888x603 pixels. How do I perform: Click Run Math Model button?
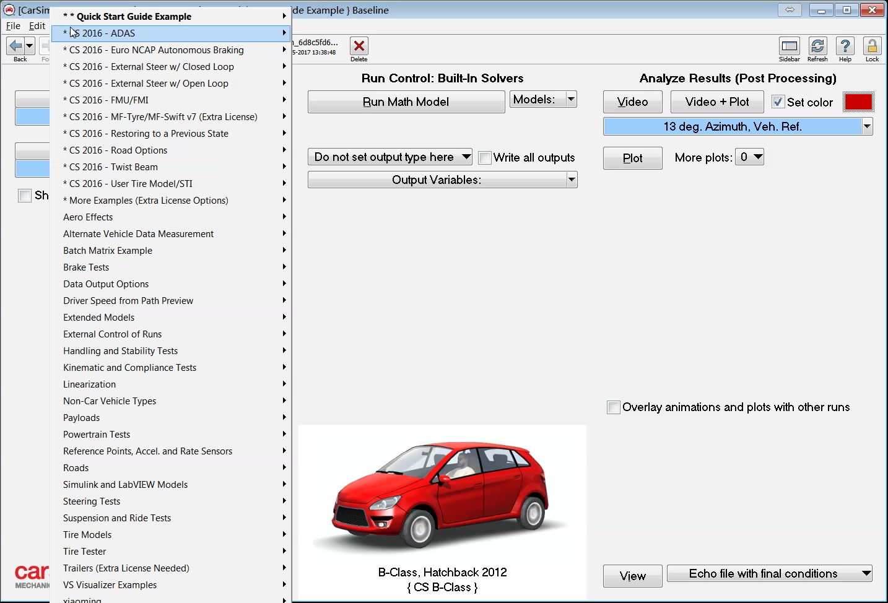pyautogui.click(x=406, y=102)
